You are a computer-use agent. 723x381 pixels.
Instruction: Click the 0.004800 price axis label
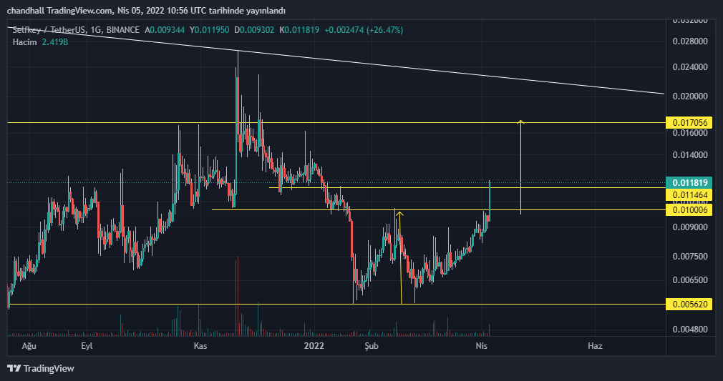coord(690,330)
